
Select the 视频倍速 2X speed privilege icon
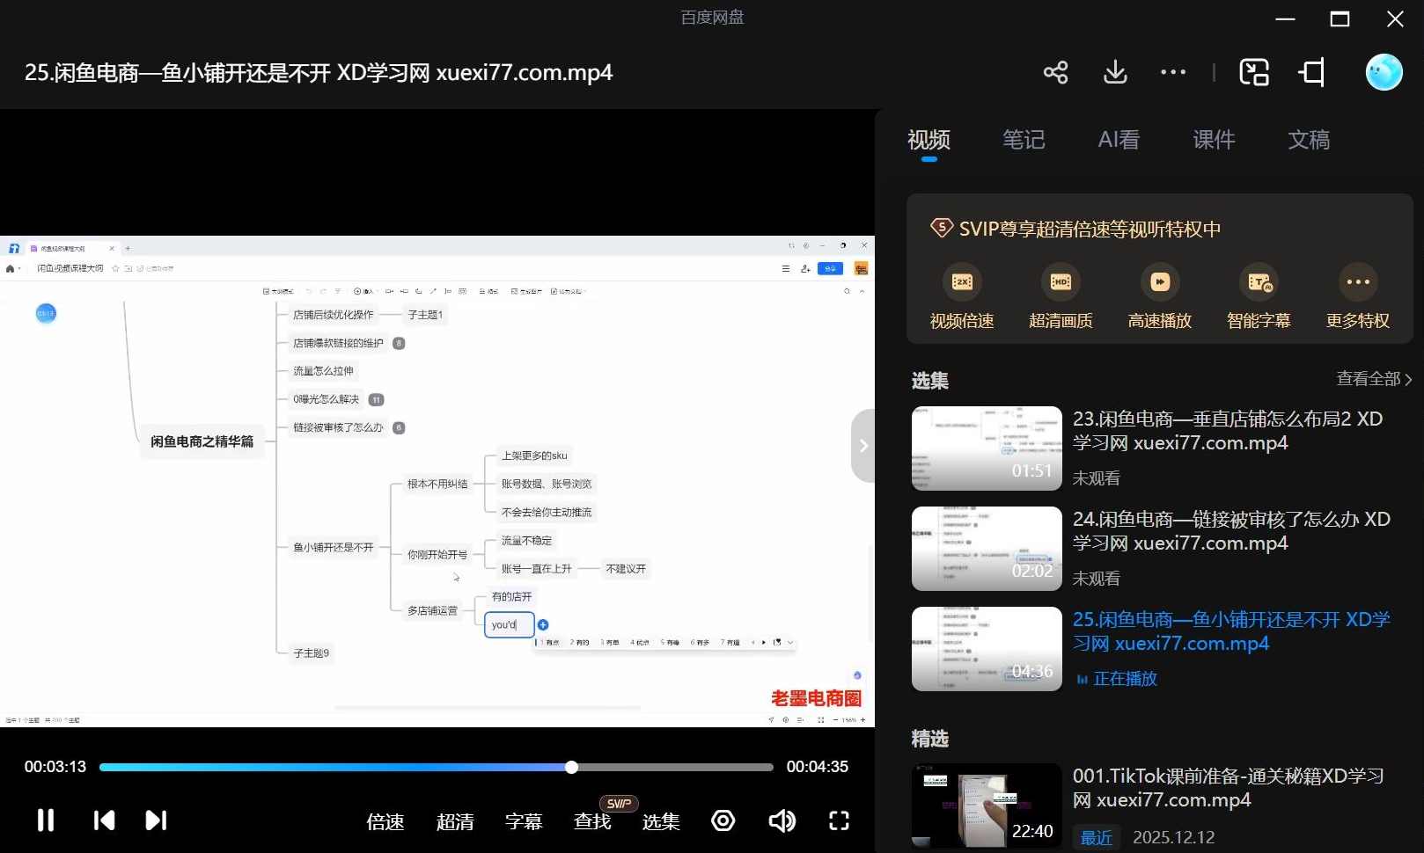coord(960,281)
